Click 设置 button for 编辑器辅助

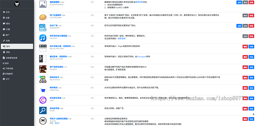coord(239,3)
